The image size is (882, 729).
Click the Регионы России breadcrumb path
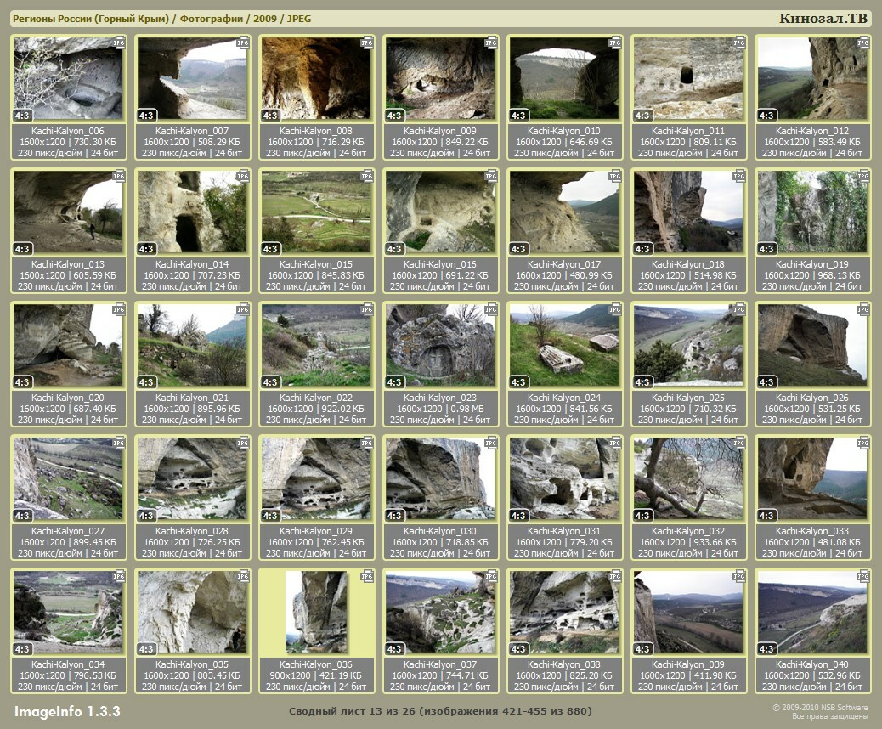click(161, 19)
